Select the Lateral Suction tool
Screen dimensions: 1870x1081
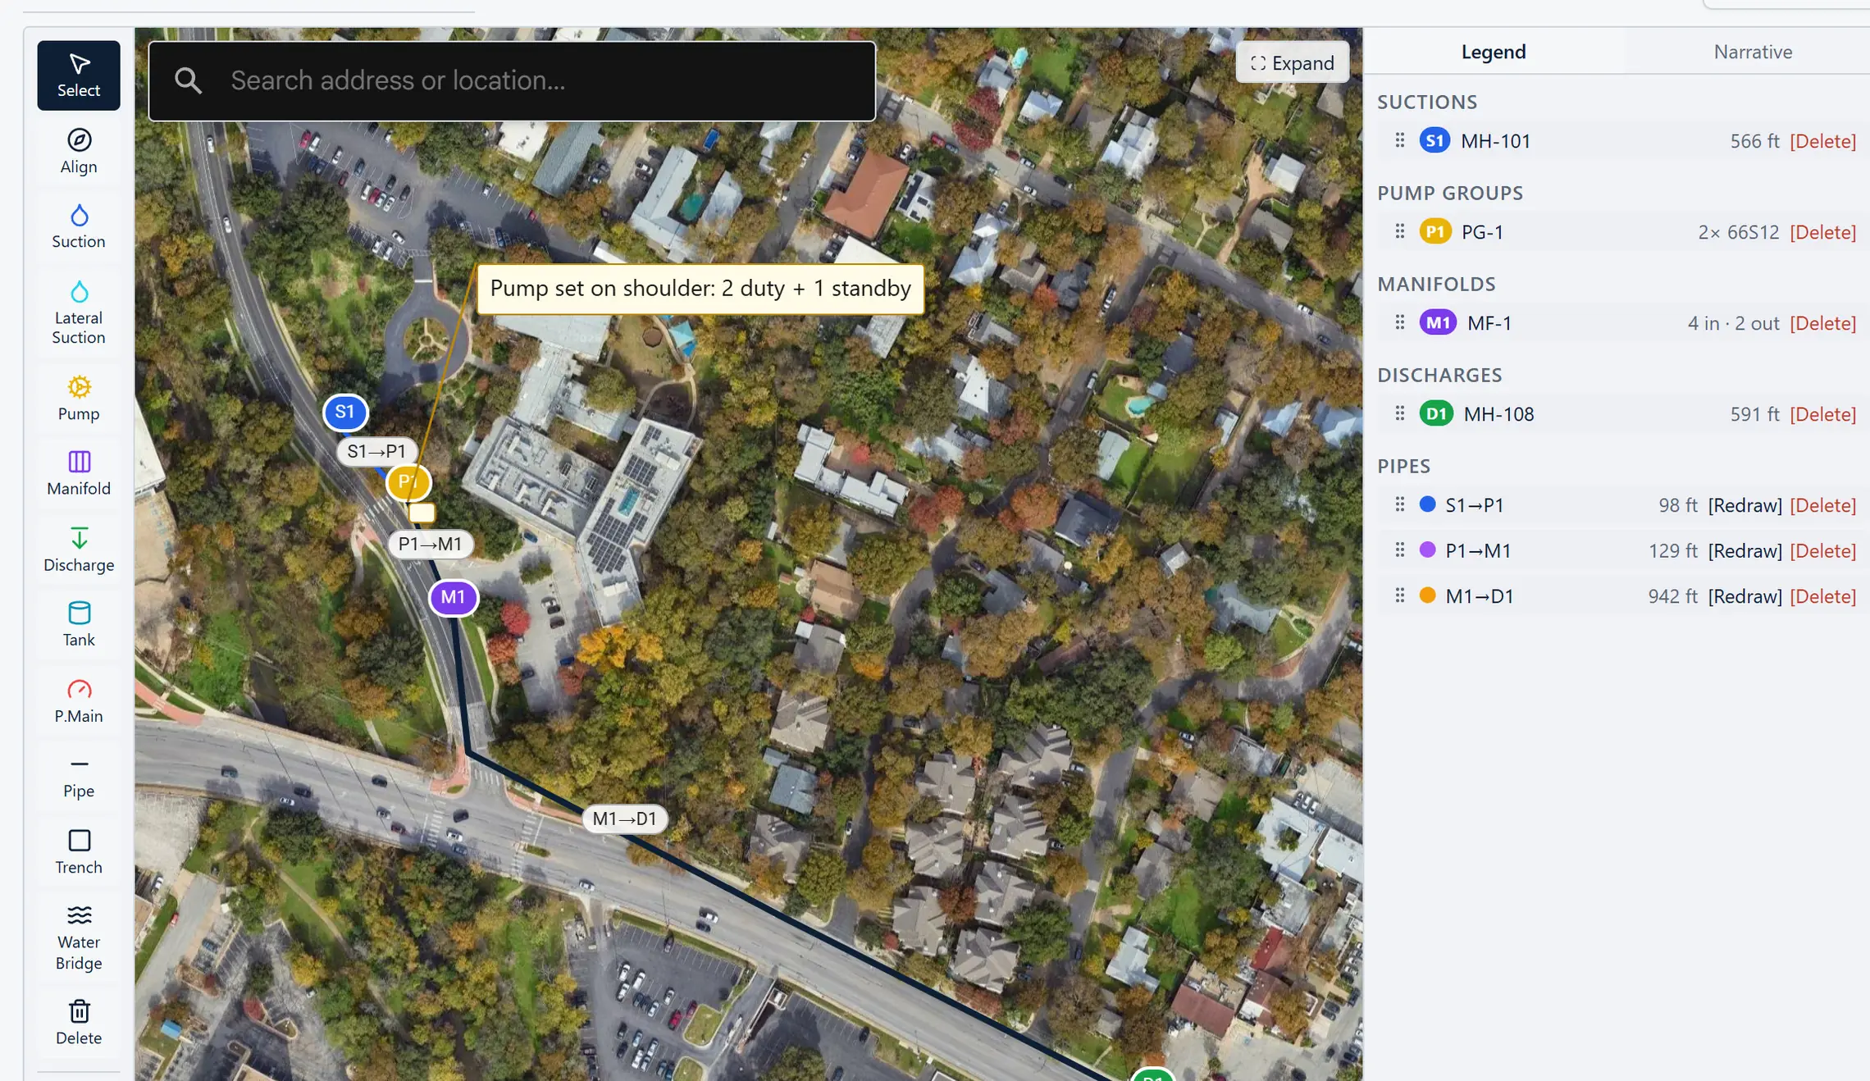(79, 313)
